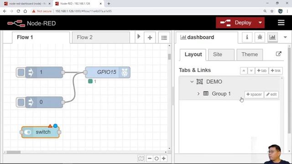The image size is (292, 164).
Task: Add a spacer to Group 1
Action: click(254, 94)
